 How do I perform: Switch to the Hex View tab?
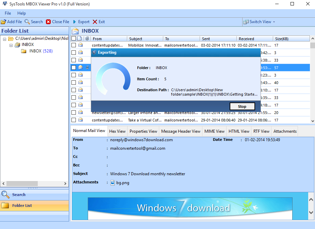[117, 131]
